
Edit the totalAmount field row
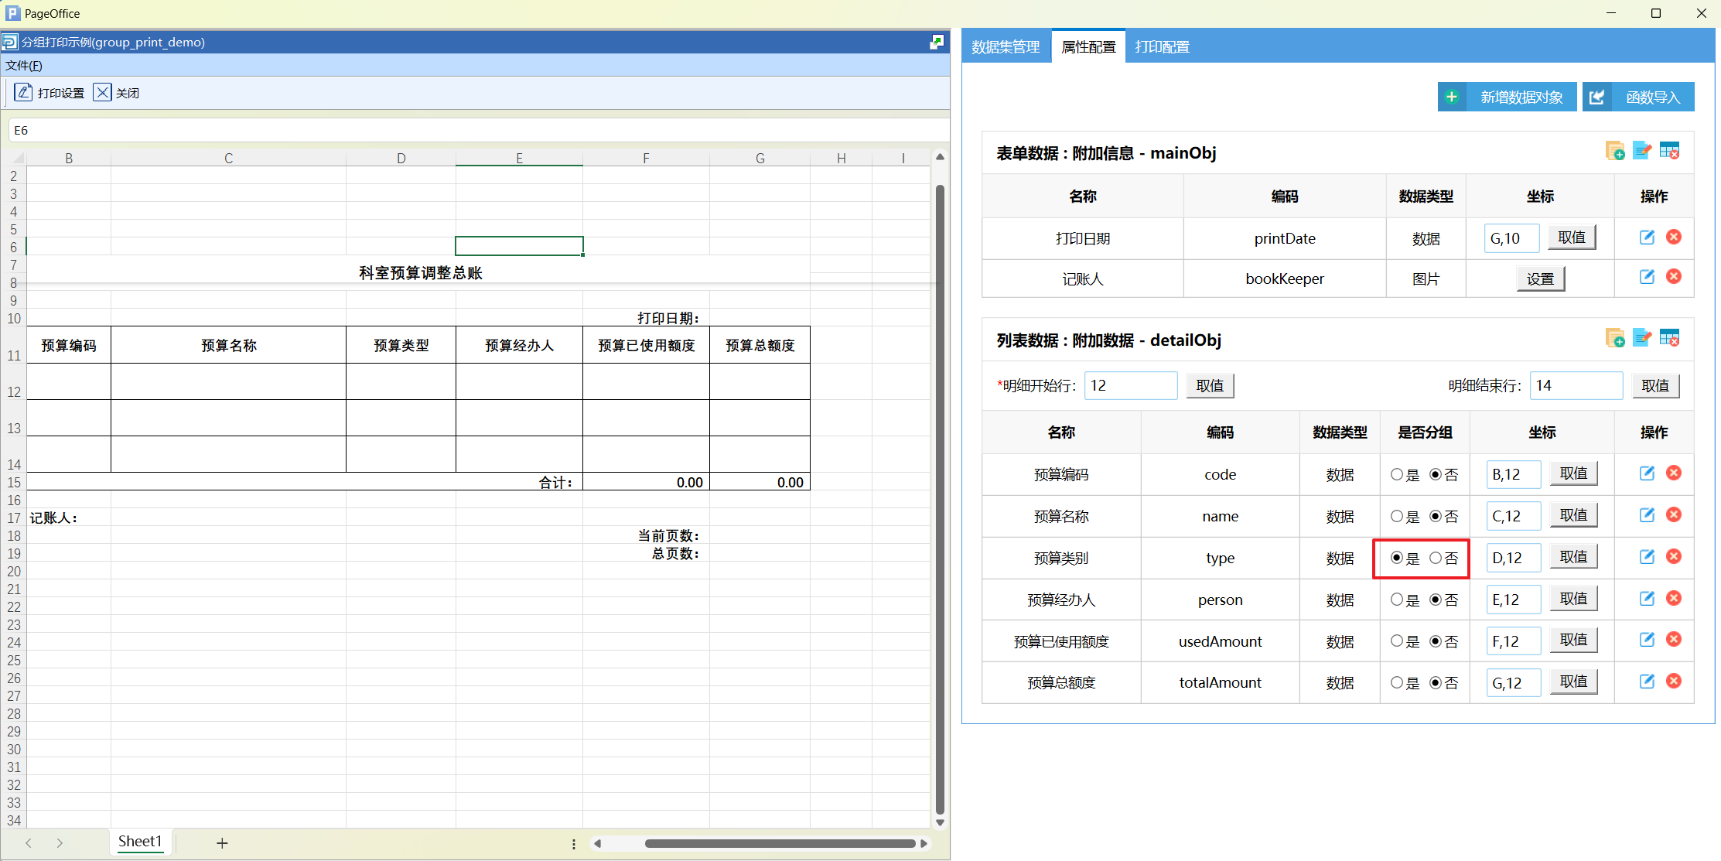1647,682
